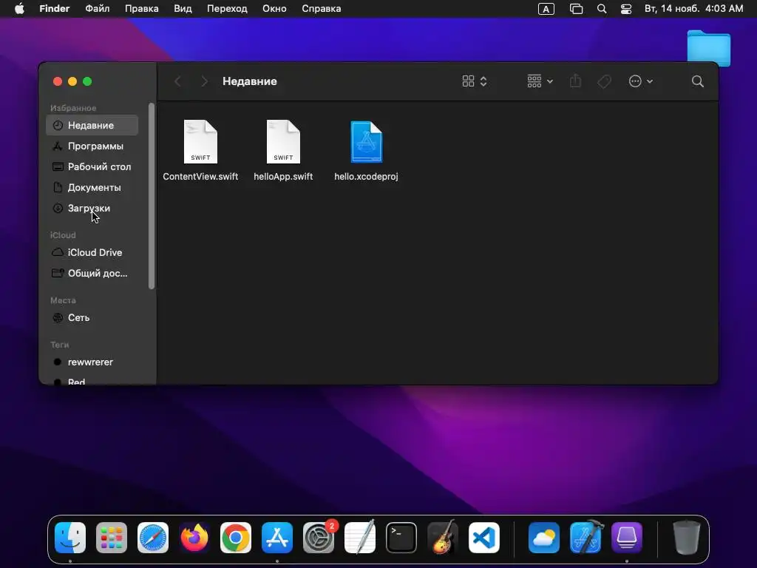The height and width of the screenshot is (568, 757).
Task: Open the Окно menu
Action: tap(274, 9)
